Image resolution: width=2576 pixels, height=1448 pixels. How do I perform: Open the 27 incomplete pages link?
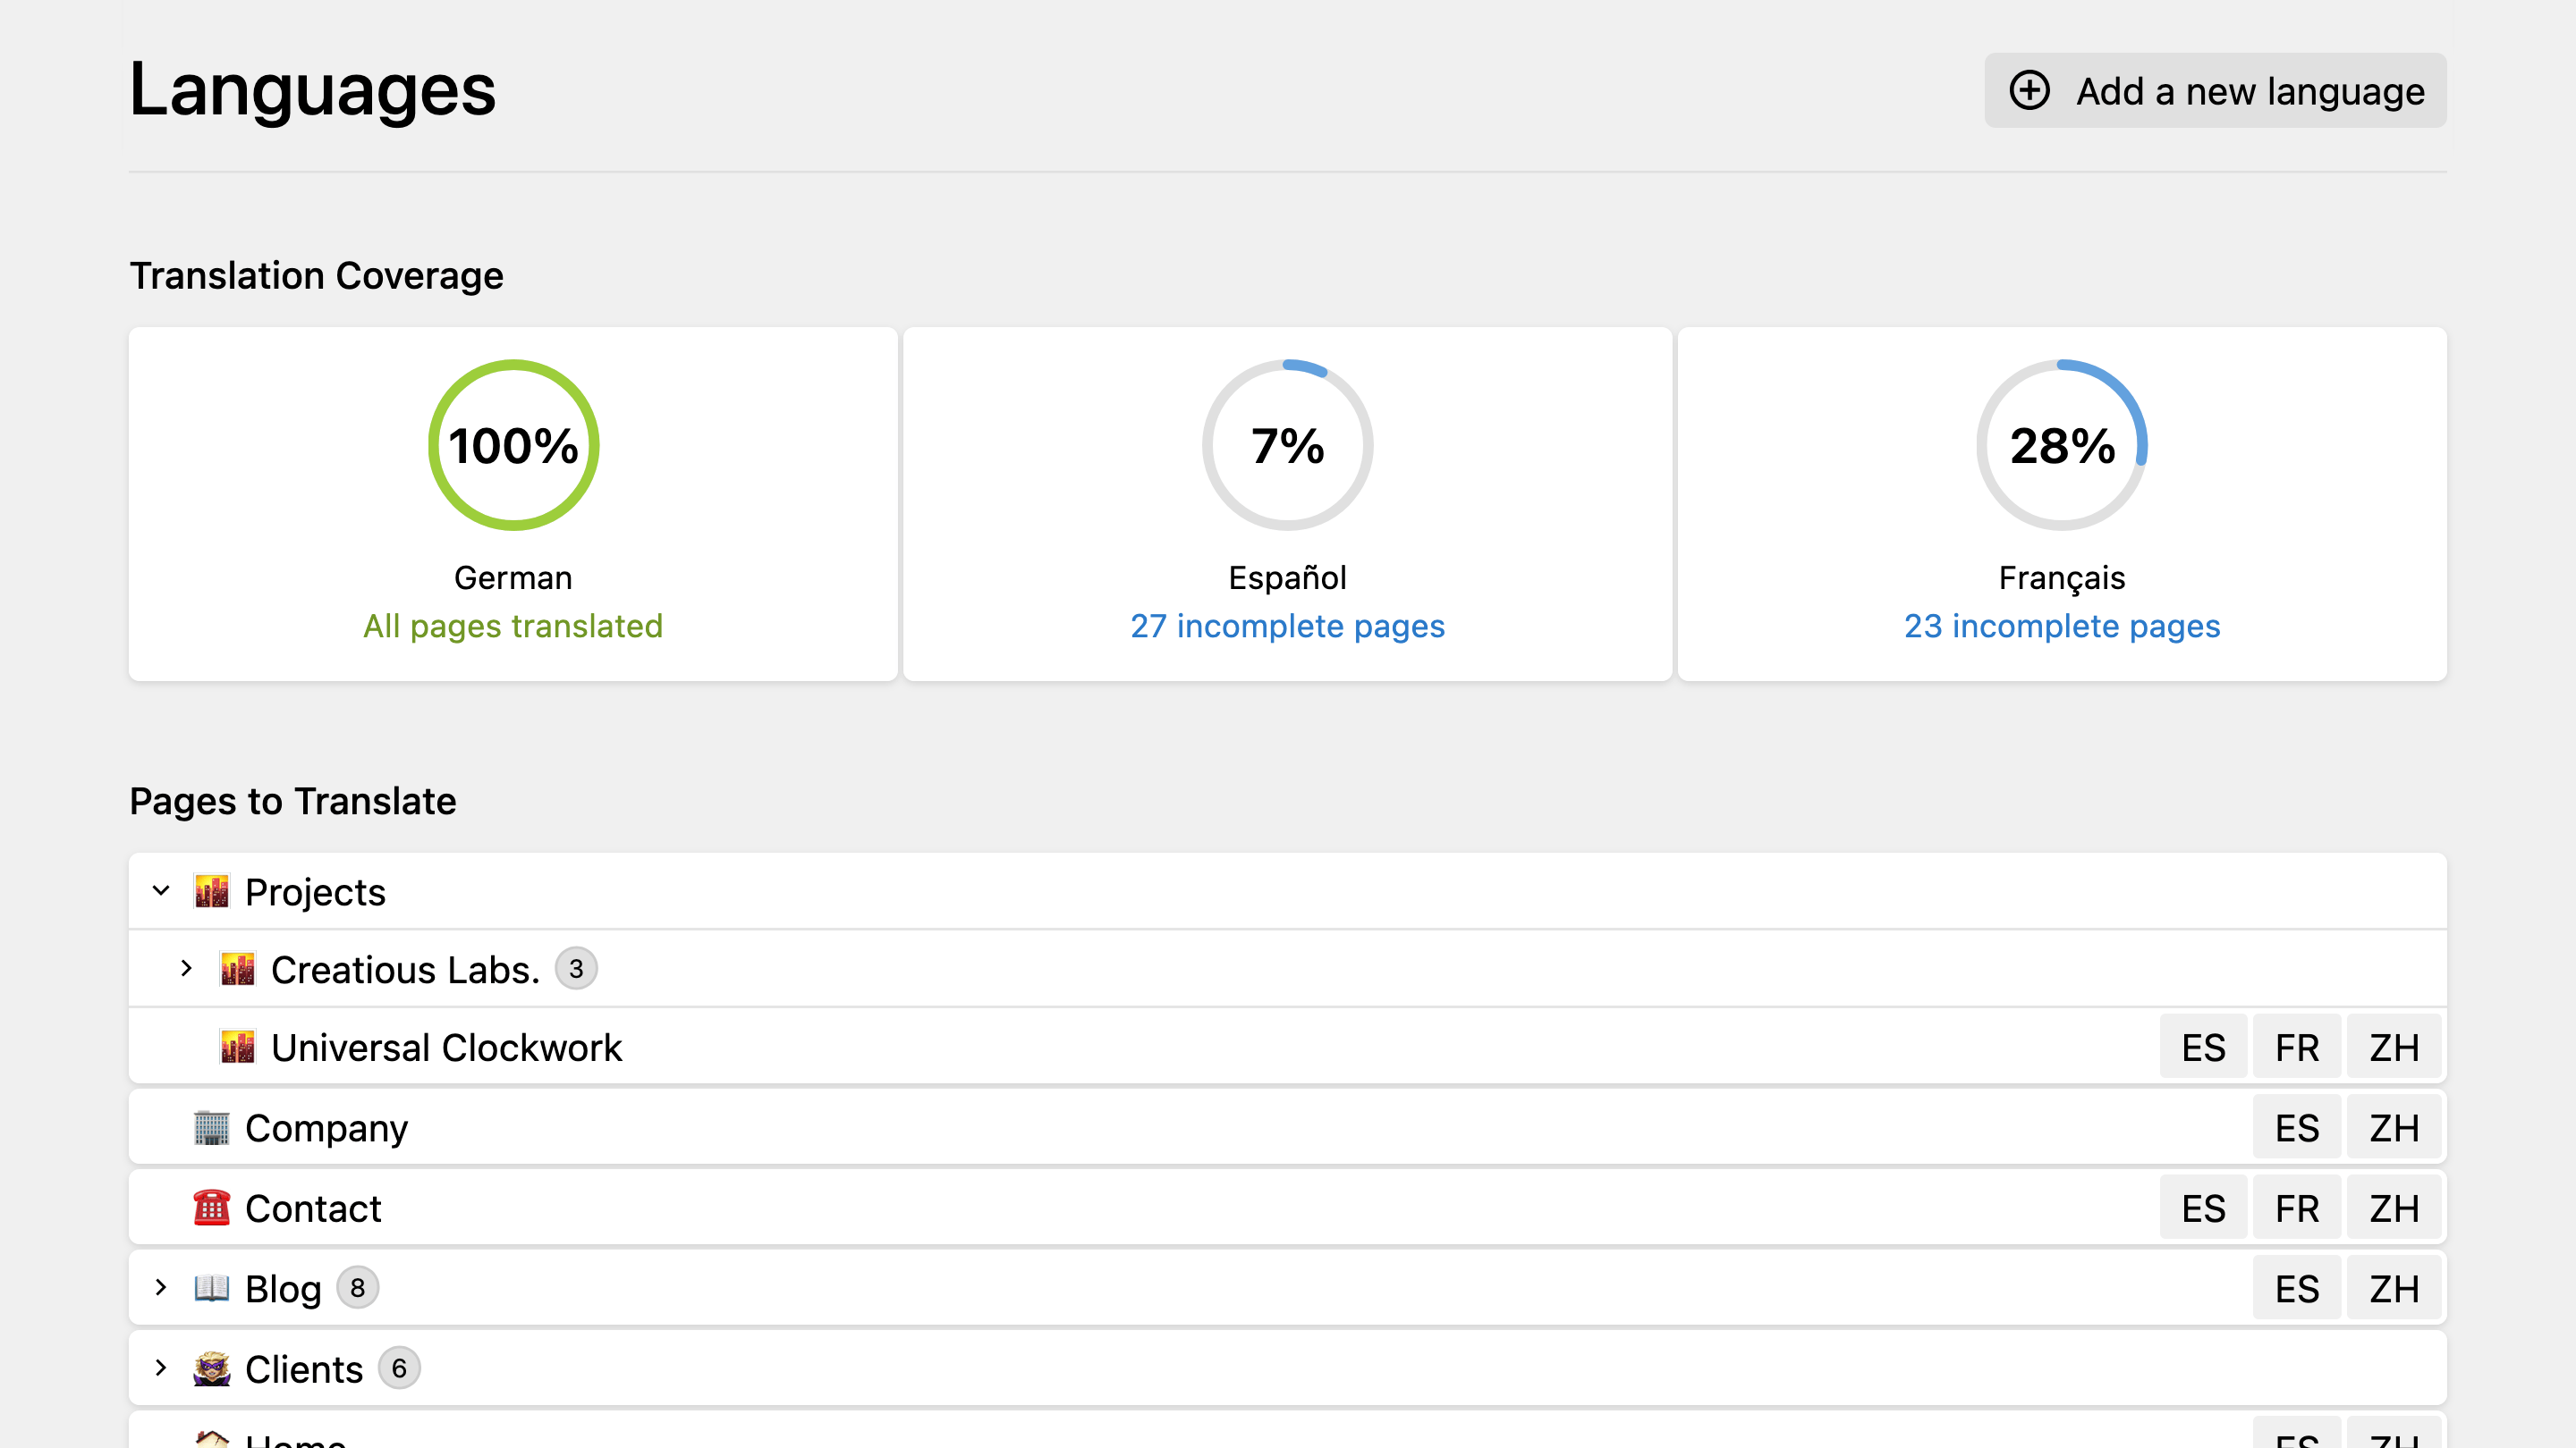coord(1287,627)
